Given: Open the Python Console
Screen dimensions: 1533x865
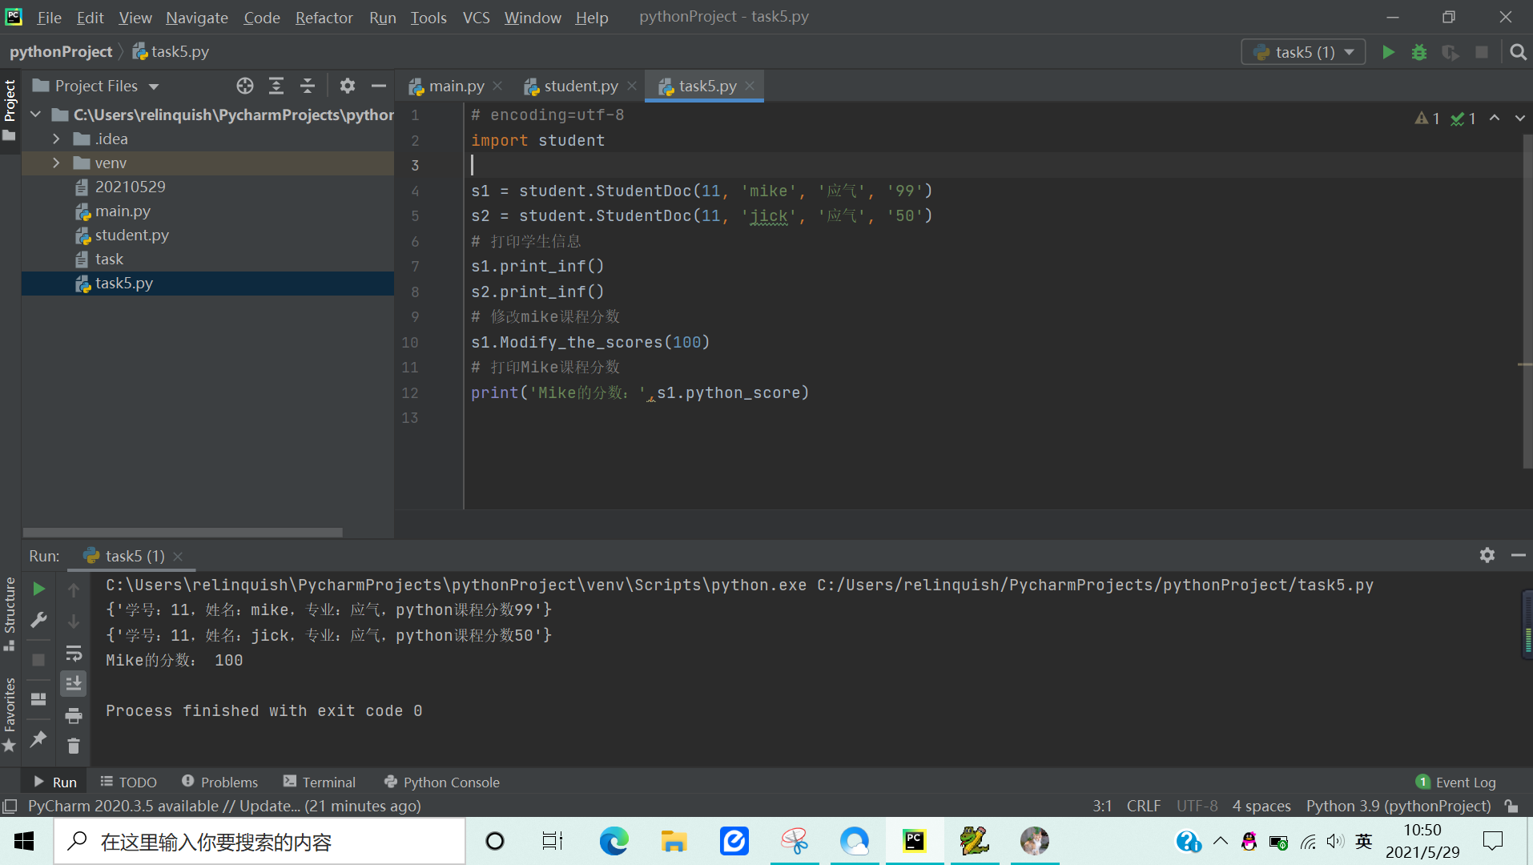Looking at the screenshot, I should click(442, 782).
